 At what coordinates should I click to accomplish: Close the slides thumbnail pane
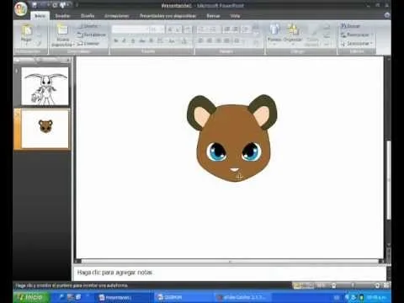tap(68, 60)
